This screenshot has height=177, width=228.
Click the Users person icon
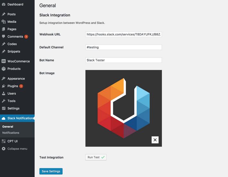[4, 93]
